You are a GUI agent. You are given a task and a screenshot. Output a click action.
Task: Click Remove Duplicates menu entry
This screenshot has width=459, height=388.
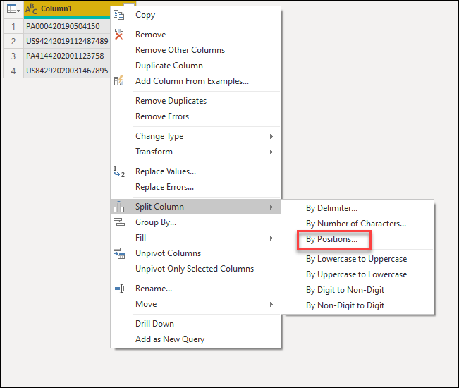pyautogui.click(x=171, y=101)
